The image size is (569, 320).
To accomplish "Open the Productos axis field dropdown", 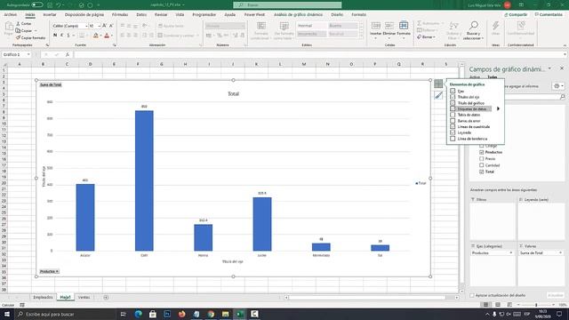I will pos(511,252).
